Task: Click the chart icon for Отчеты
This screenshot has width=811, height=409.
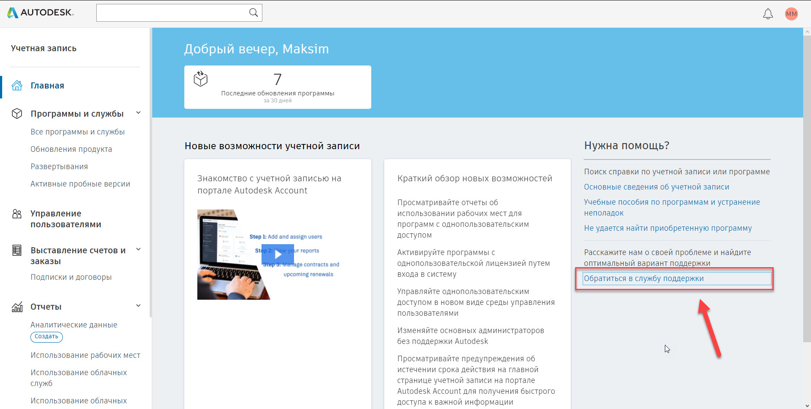Action: point(17,307)
